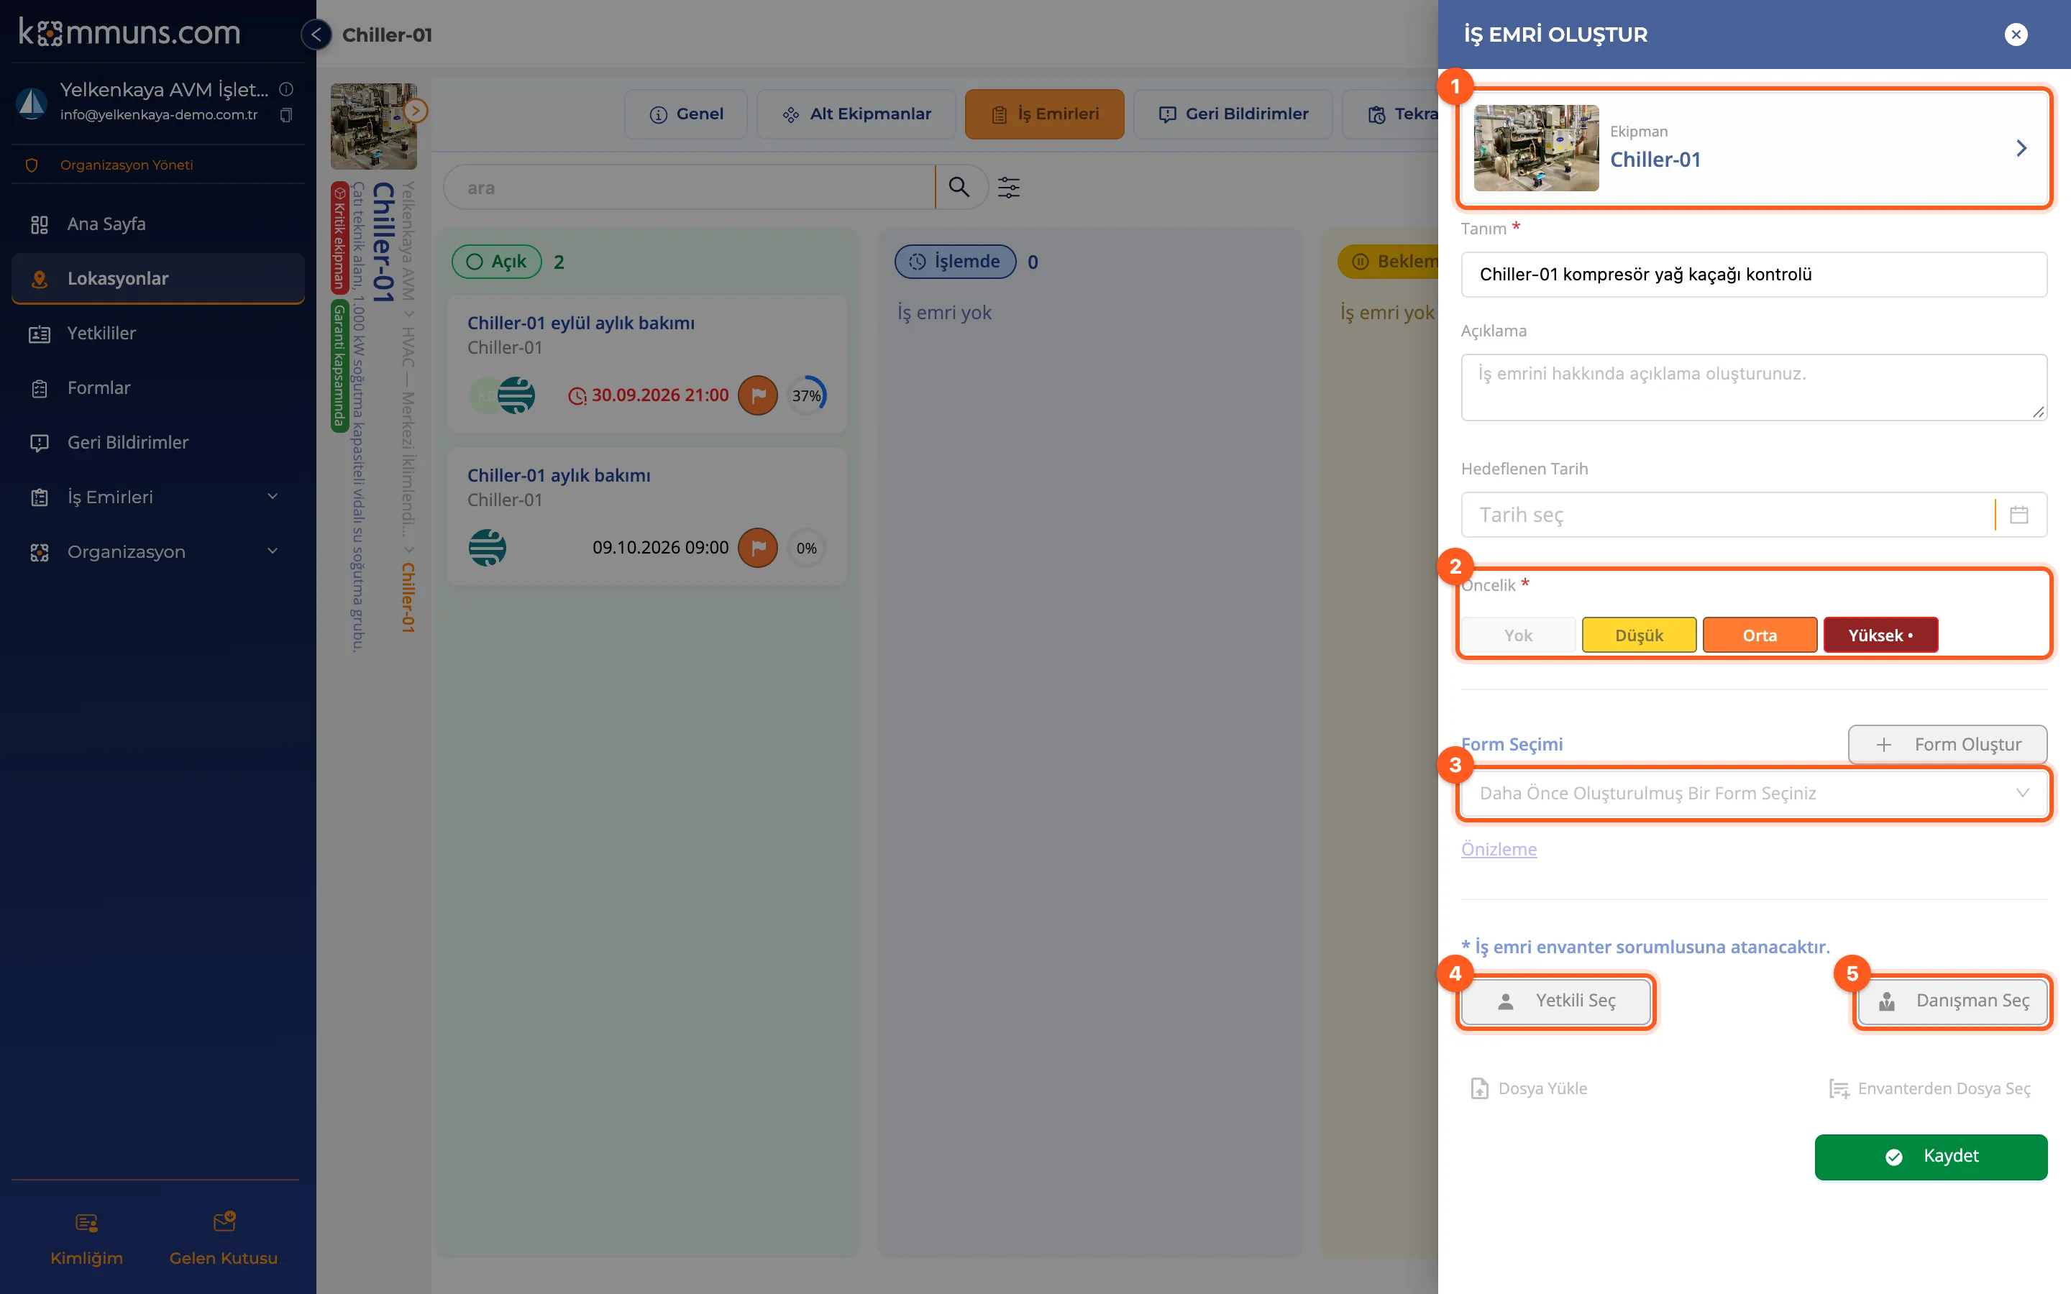The image size is (2071, 1294).
Task: Click orange flag on eylül aylık bakımı card
Action: click(757, 395)
